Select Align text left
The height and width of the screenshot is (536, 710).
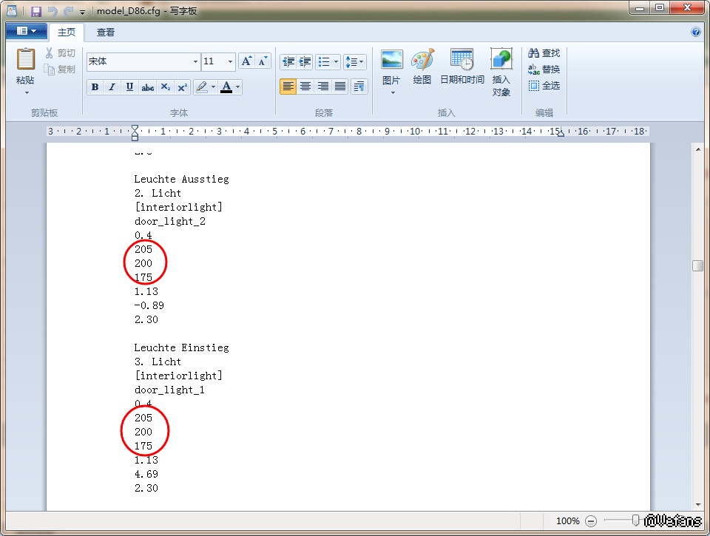point(288,86)
